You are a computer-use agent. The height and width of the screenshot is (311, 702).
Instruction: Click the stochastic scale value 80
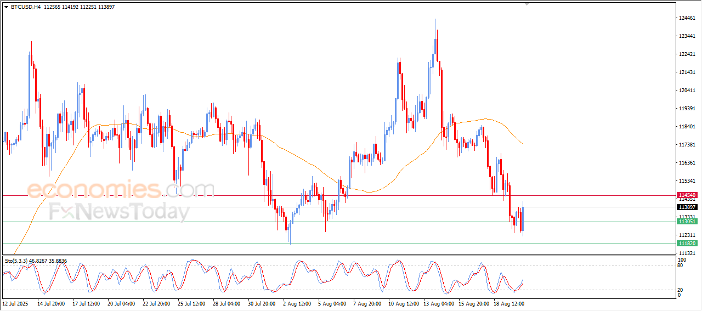click(x=681, y=265)
